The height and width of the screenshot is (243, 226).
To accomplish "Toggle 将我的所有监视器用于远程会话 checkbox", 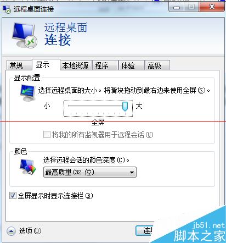I will (47, 135).
